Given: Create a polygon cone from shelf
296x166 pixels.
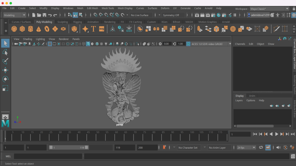Looking at the screenshot, I should (x=39, y=29).
